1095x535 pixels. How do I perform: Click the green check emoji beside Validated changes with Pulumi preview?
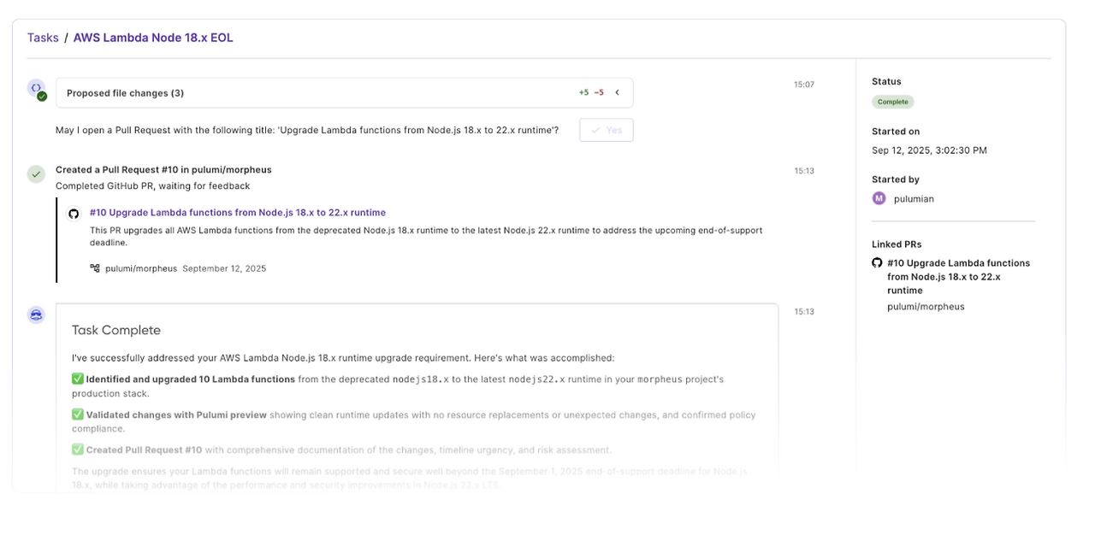(x=78, y=414)
